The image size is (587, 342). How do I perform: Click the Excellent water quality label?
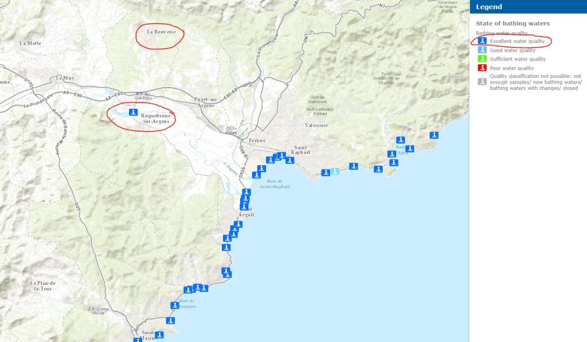pyautogui.click(x=517, y=41)
